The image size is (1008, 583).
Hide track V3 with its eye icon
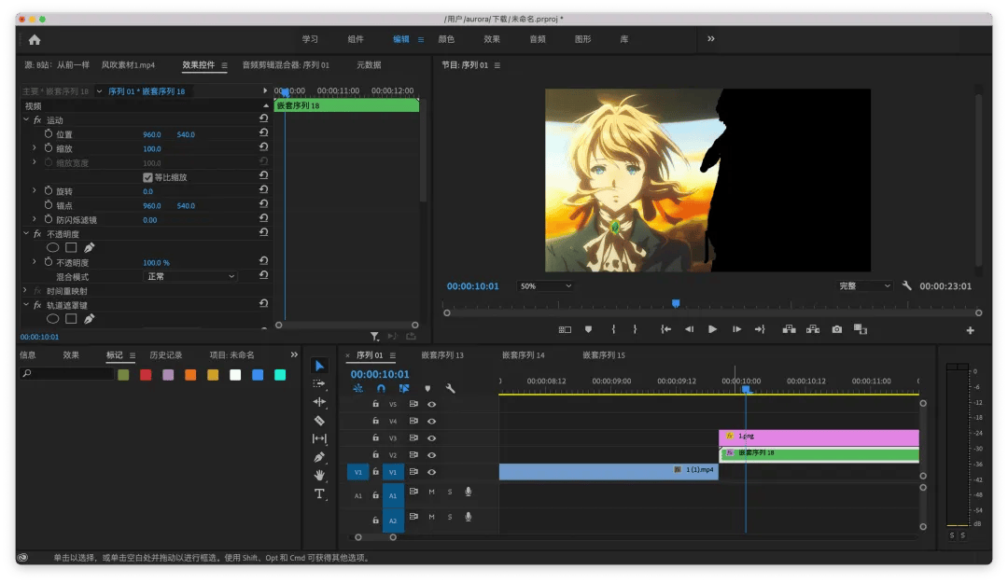pyautogui.click(x=432, y=438)
